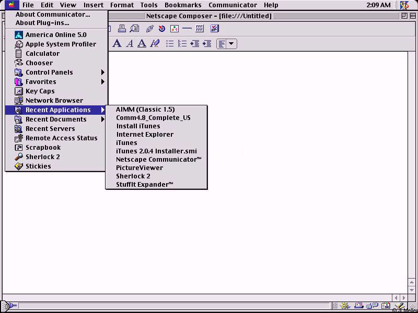Insert a horizontal line from the toolbar
Viewport: 418px width, 313px height.
187,29
